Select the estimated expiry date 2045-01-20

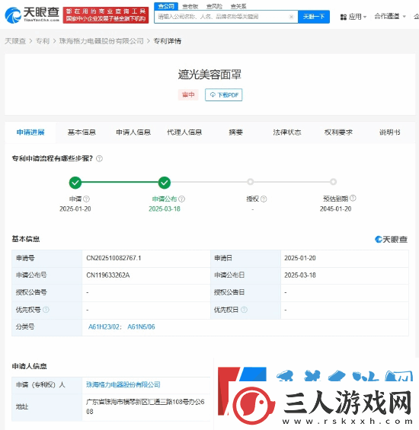coord(335,209)
